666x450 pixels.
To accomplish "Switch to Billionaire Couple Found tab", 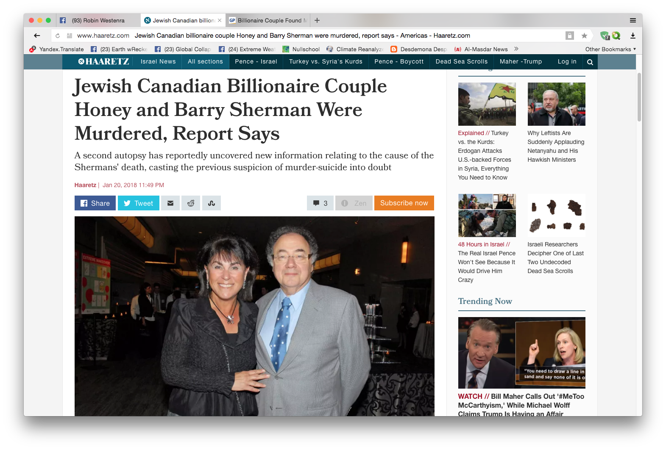I will pos(268,20).
